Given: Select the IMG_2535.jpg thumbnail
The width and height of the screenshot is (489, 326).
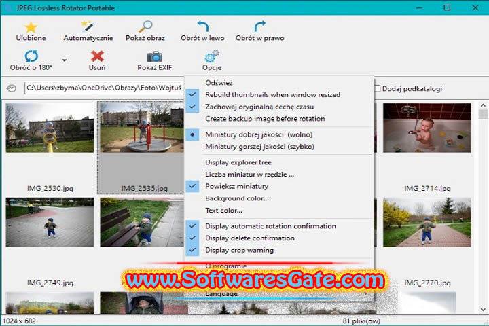Looking at the screenshot, I should pos(142,128).
